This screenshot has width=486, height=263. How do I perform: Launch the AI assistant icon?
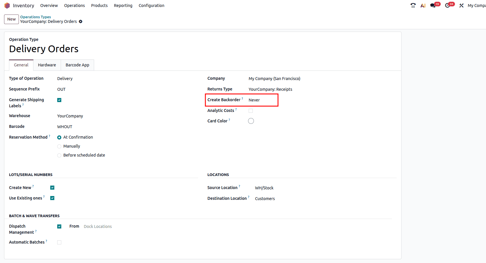423,6
